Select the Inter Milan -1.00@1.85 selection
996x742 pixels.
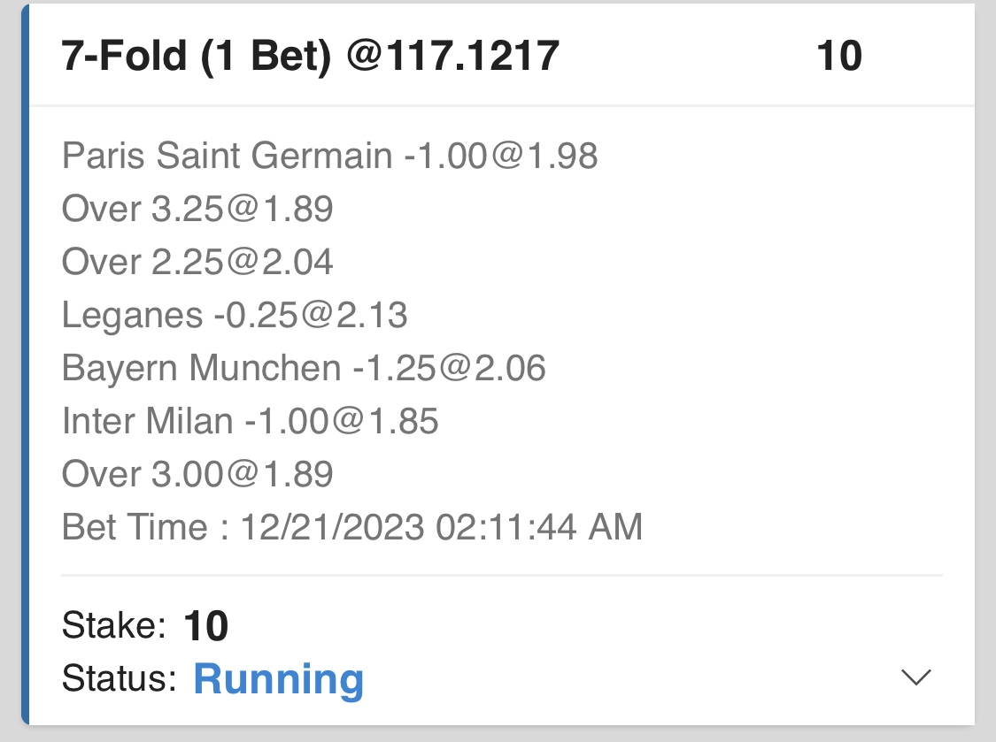(251, 422)
